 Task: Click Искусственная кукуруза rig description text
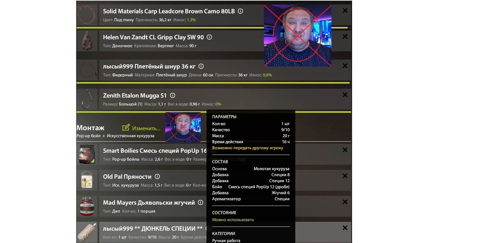(x=130, y=136)
